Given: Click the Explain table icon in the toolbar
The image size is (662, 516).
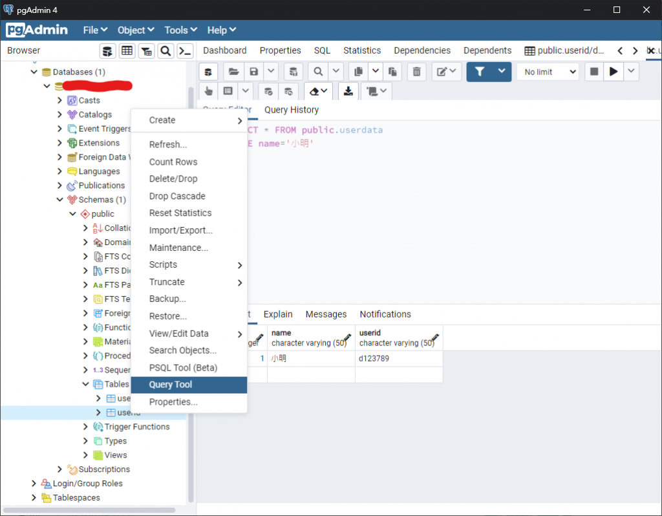Looking at the screenshot, I should click(228, 91).
